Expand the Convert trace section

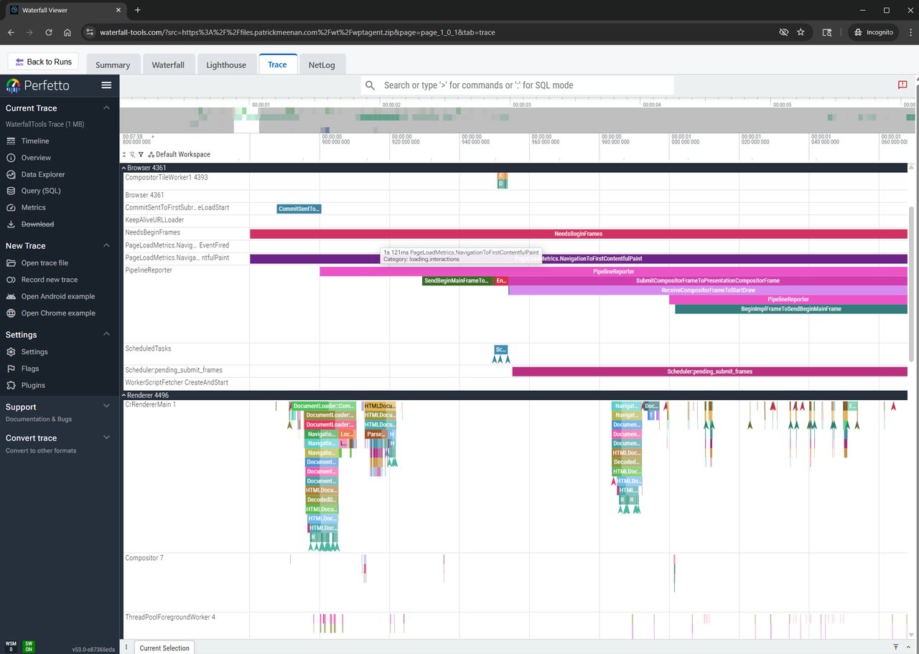(x=106, y=437)
